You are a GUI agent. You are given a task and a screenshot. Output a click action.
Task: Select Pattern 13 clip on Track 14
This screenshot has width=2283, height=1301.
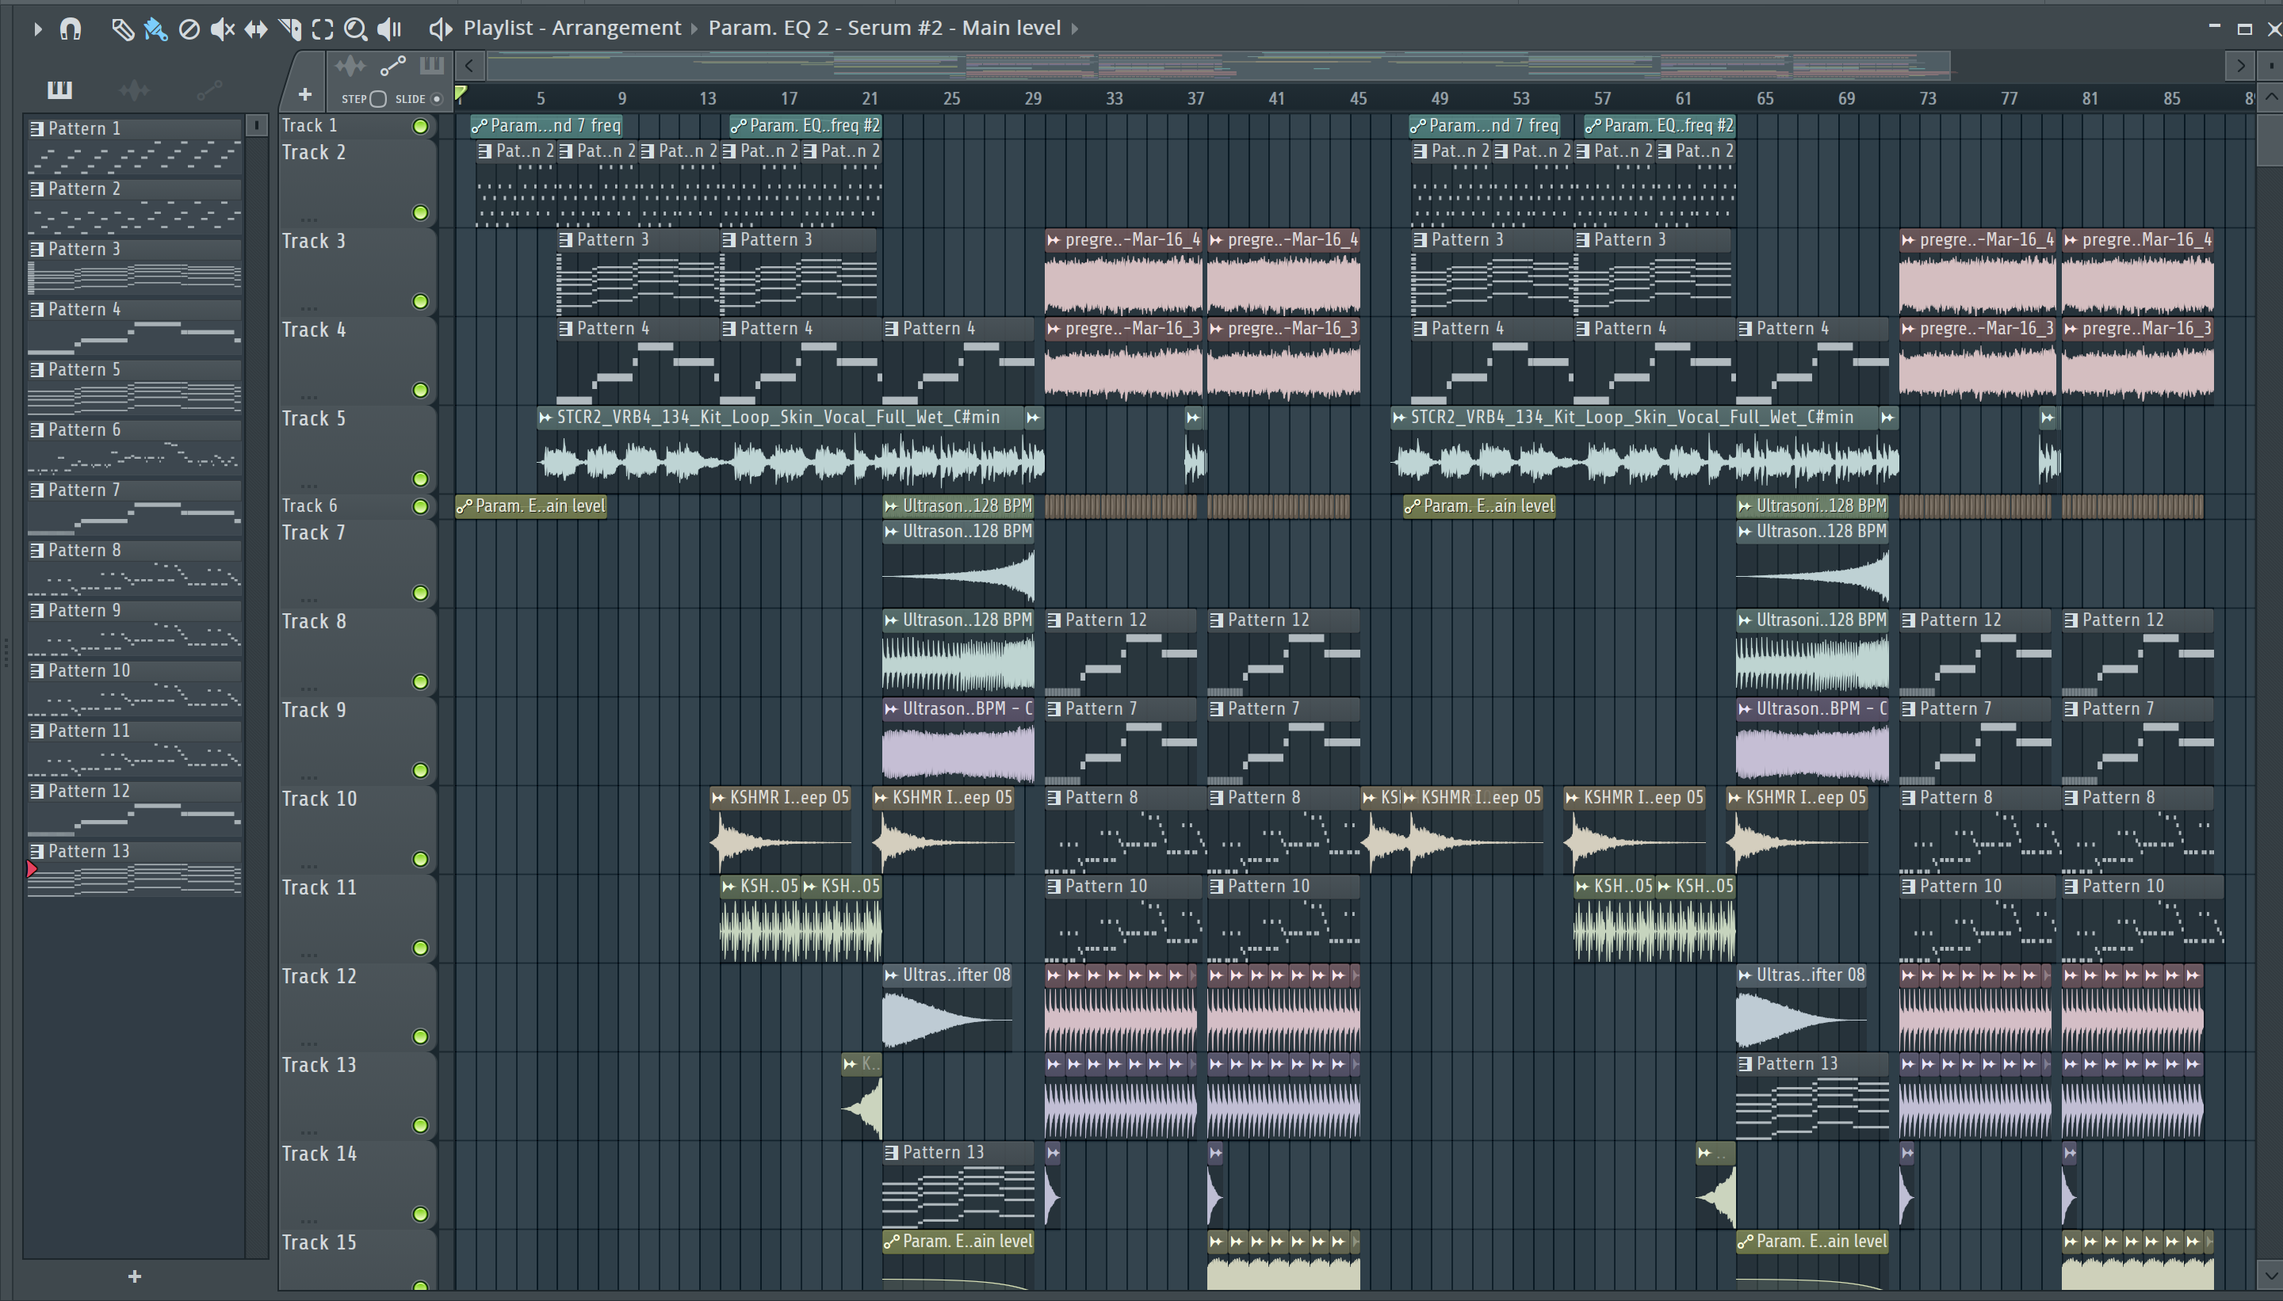[958, 1185]
